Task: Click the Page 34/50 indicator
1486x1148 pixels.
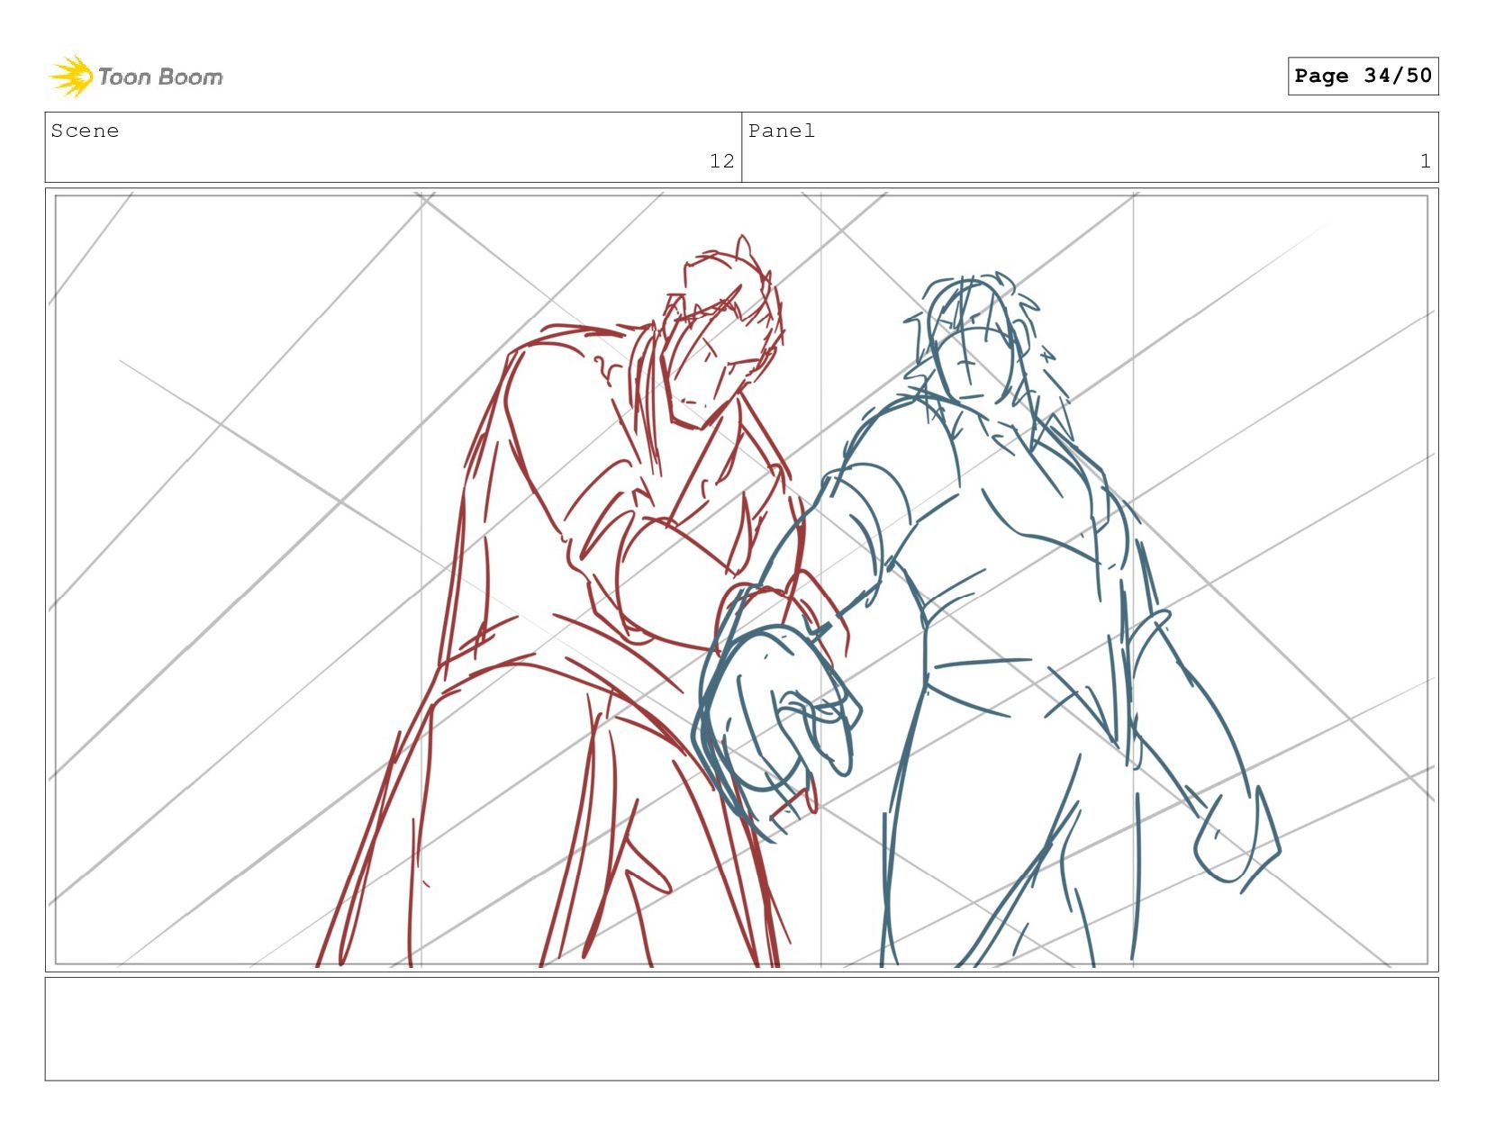Action: point(1363,76)
